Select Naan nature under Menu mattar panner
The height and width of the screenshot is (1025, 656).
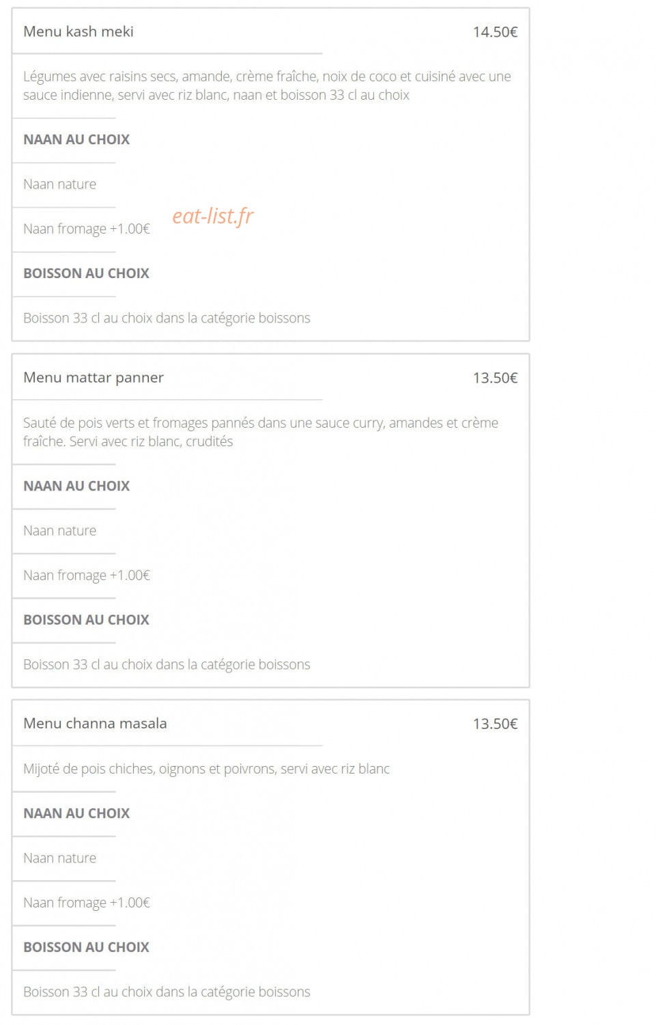click(x=60, y=531)
